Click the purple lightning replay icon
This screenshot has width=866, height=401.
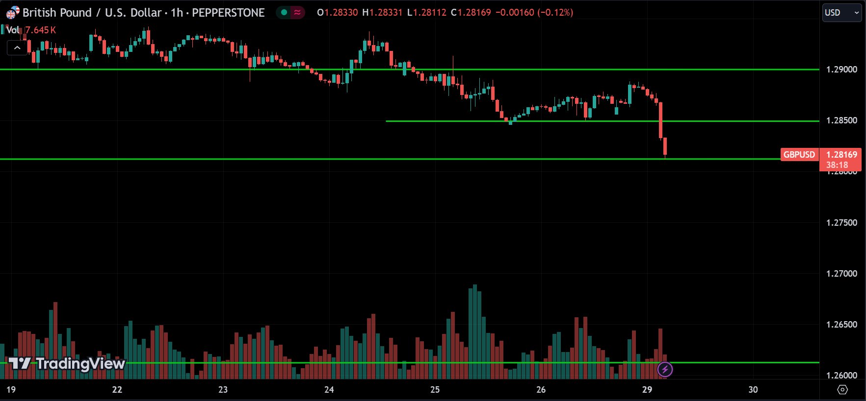click(665, 369)
